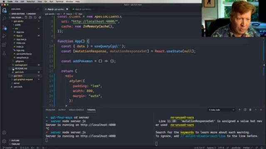Screen dimensions: 266x149
Task: Open the Testing flask icon
Action: click(x=4, y=53)
